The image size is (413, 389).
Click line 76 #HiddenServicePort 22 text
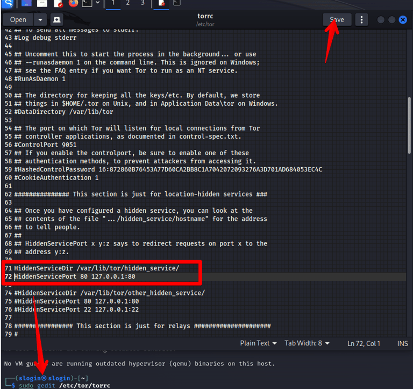coord(77,309)
